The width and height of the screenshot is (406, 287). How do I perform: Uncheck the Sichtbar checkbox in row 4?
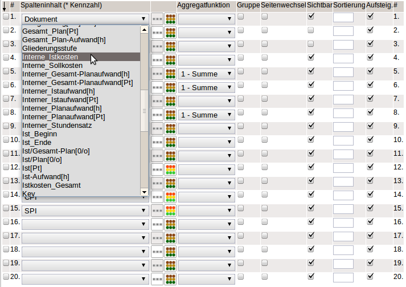pos(311,58)
